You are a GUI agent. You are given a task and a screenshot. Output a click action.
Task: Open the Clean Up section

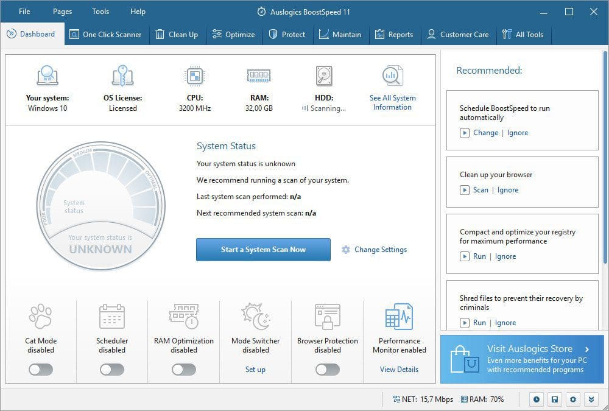(x=177, y=35)
